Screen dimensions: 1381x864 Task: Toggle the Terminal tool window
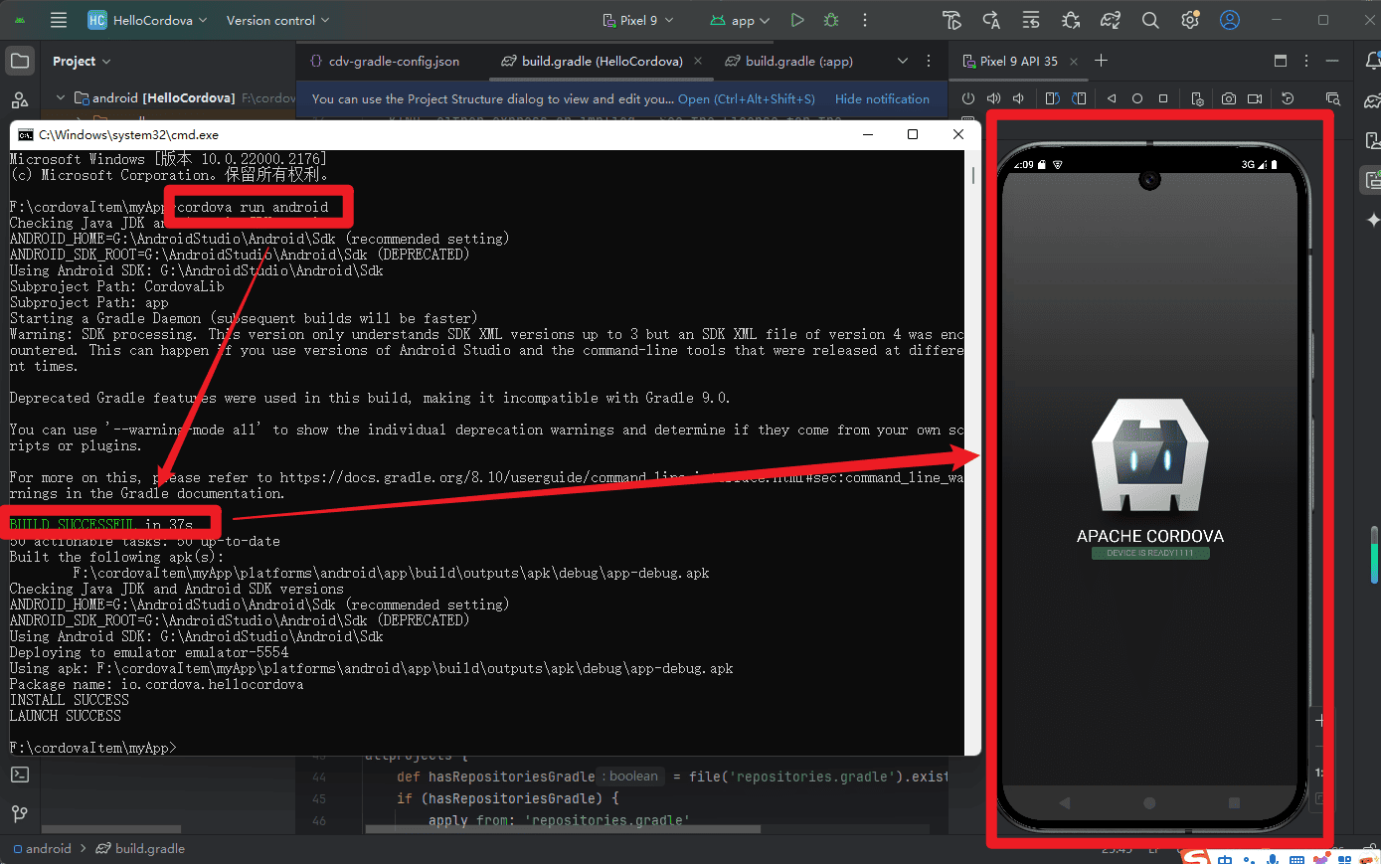tap(20, 775)
